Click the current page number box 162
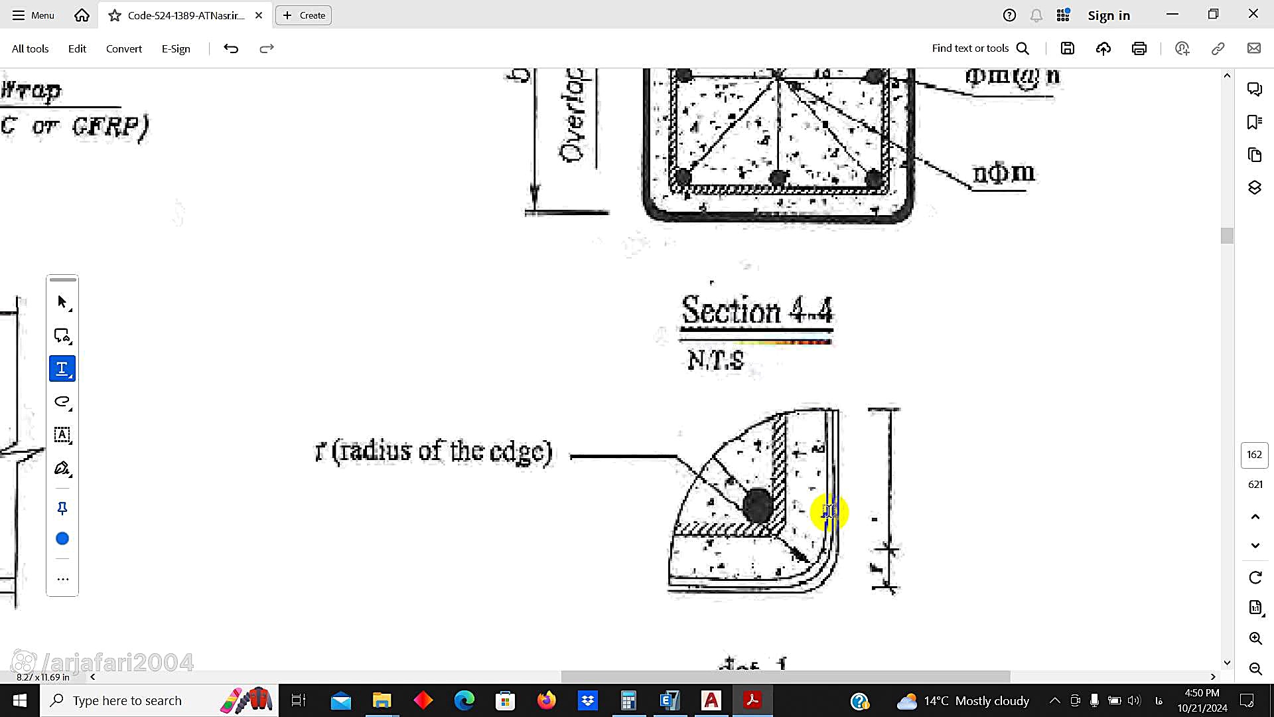 pyautogui.click(x=1254, y=455)
